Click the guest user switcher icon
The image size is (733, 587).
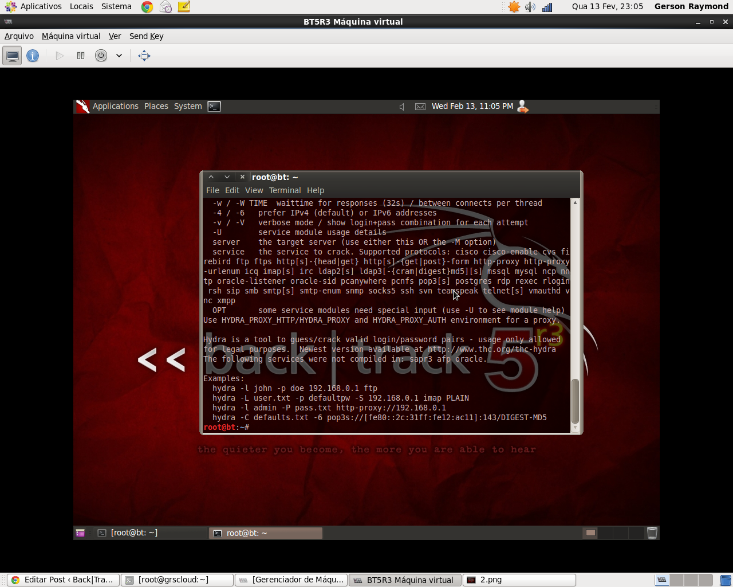[x=522, y=106]
